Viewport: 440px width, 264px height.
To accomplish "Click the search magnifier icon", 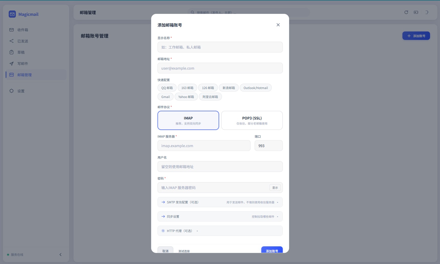I will (193, 12).
